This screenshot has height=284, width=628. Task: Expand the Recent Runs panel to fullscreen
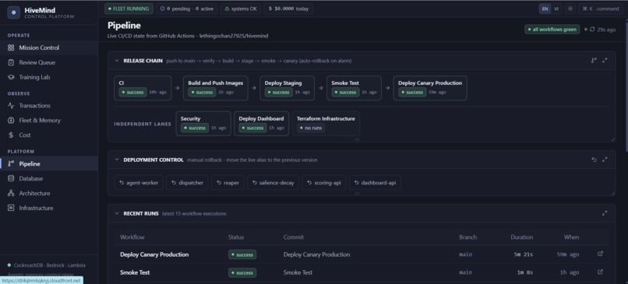click(605, 213)
